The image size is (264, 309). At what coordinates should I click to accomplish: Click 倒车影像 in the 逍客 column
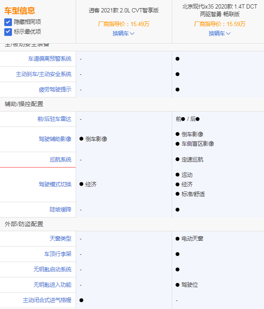[x=96, y=139]
